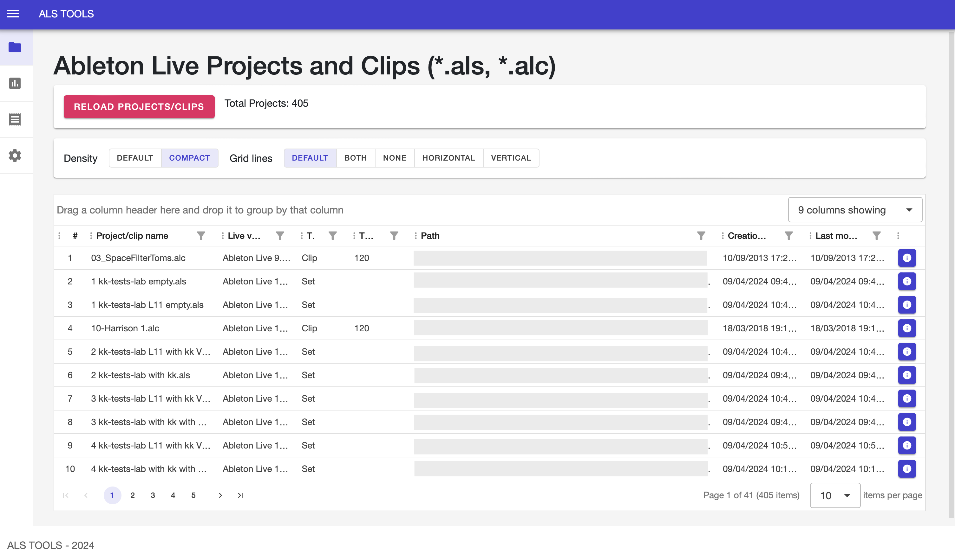This screenshot has width=955, height=560.
Task: Click the ALS TOOLS header title
Action: point(66,14)
